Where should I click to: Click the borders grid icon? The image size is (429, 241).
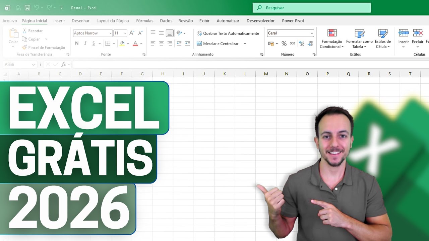pyautogui.click(x=108, y=44)
